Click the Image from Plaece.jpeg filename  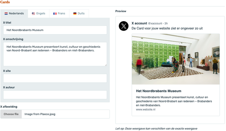pyautogui.click(x=40, y=114)
